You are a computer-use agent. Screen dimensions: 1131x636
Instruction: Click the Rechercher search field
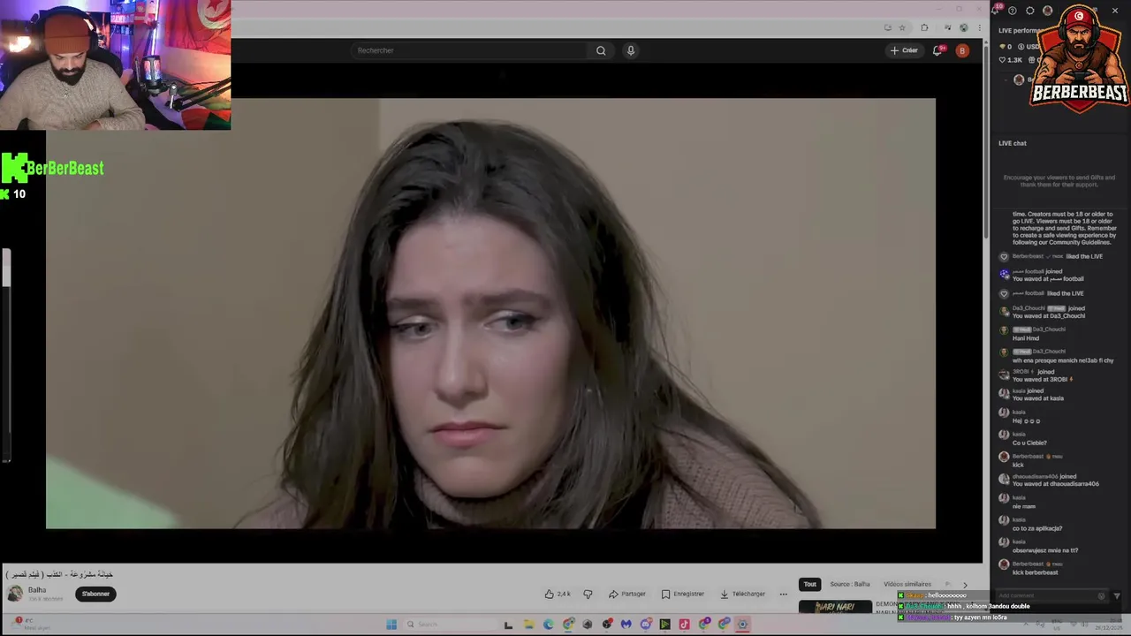tap(469, 50)
